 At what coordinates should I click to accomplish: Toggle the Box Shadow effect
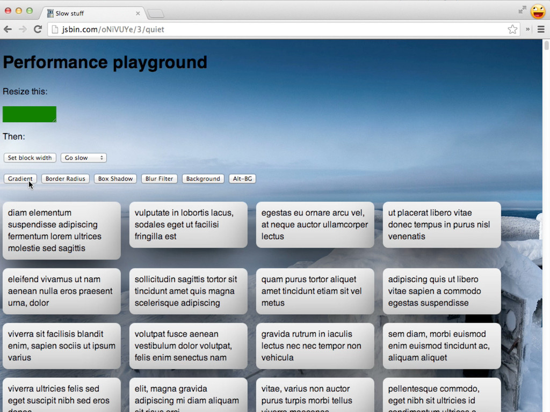[x=115, y=179]
